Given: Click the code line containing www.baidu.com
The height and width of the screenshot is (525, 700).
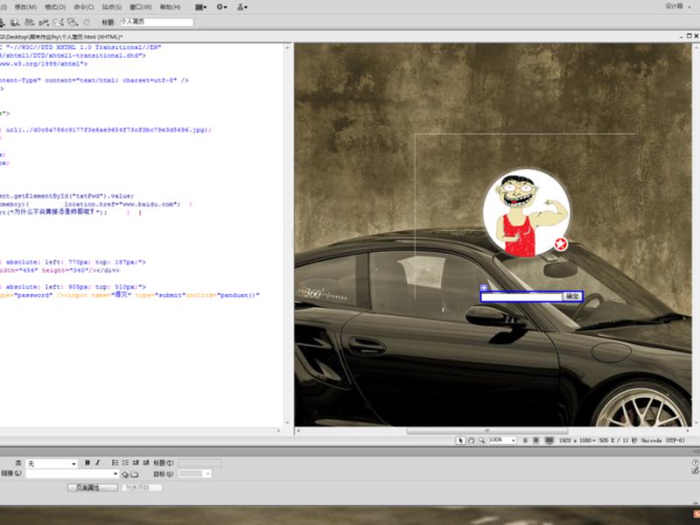Looking at the screenshot, I should coord(96,204).
